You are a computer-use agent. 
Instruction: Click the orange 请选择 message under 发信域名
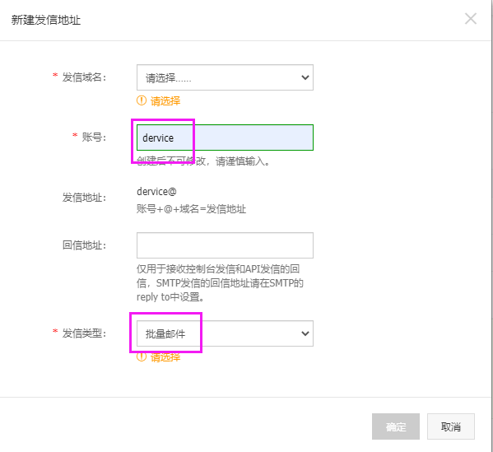pyautogui.click(x=165, y=101)
